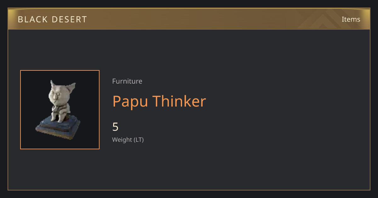This screenshot has height=198, width=378.
Task: Click the word Thinker in item title
Action: [x=179, y=101]
